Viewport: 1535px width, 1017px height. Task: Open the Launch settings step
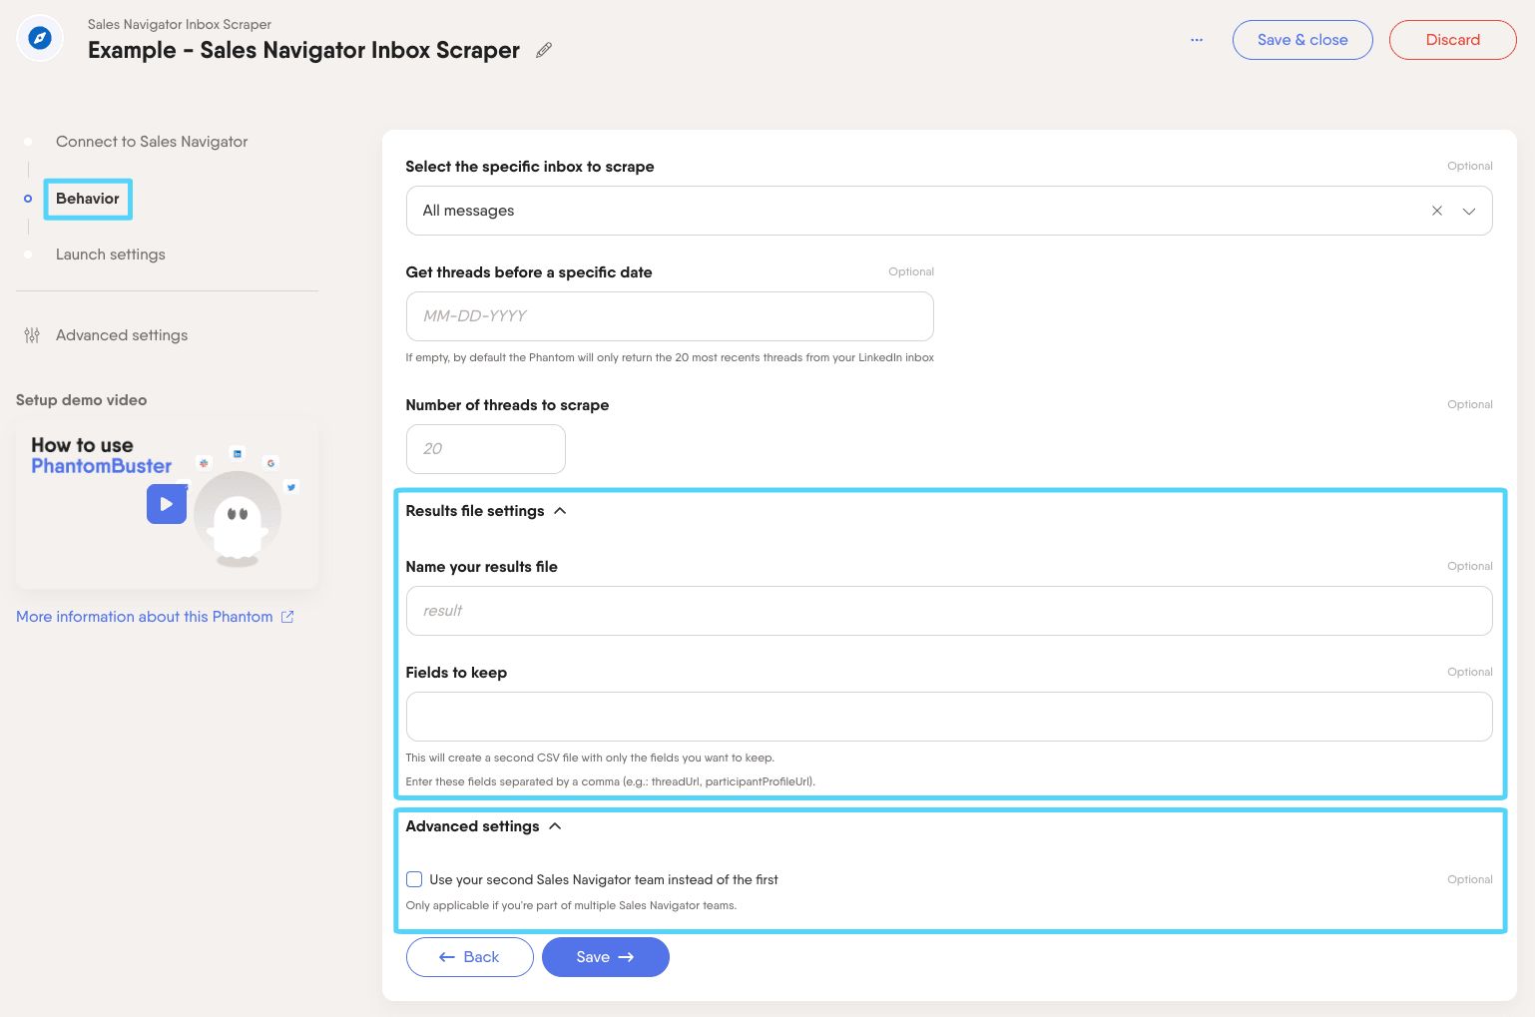(111, 254)
